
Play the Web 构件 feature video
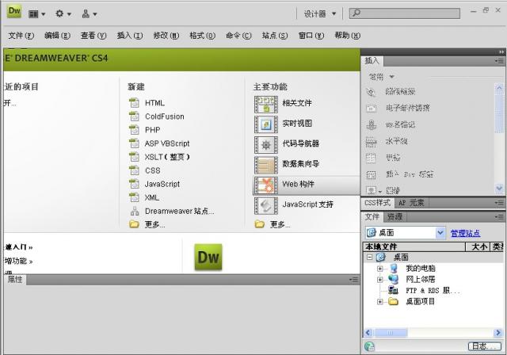tap(266, 185)
